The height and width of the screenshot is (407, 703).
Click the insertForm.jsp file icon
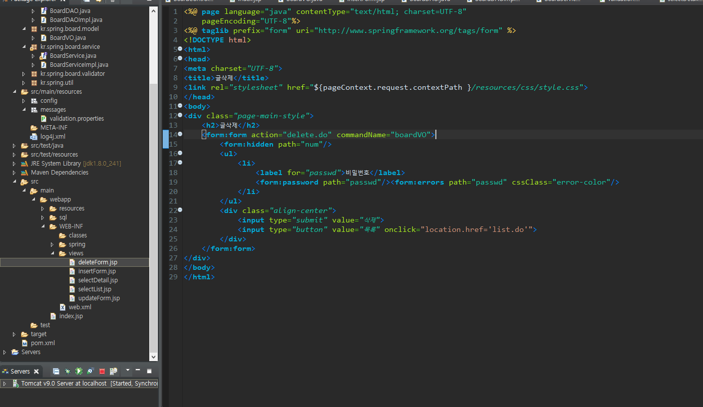click(72, 271)
